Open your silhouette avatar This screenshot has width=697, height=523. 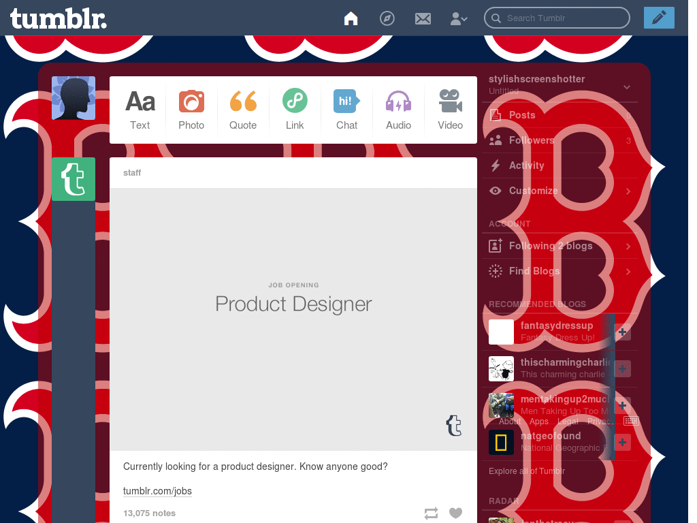(x=74, y=98)
